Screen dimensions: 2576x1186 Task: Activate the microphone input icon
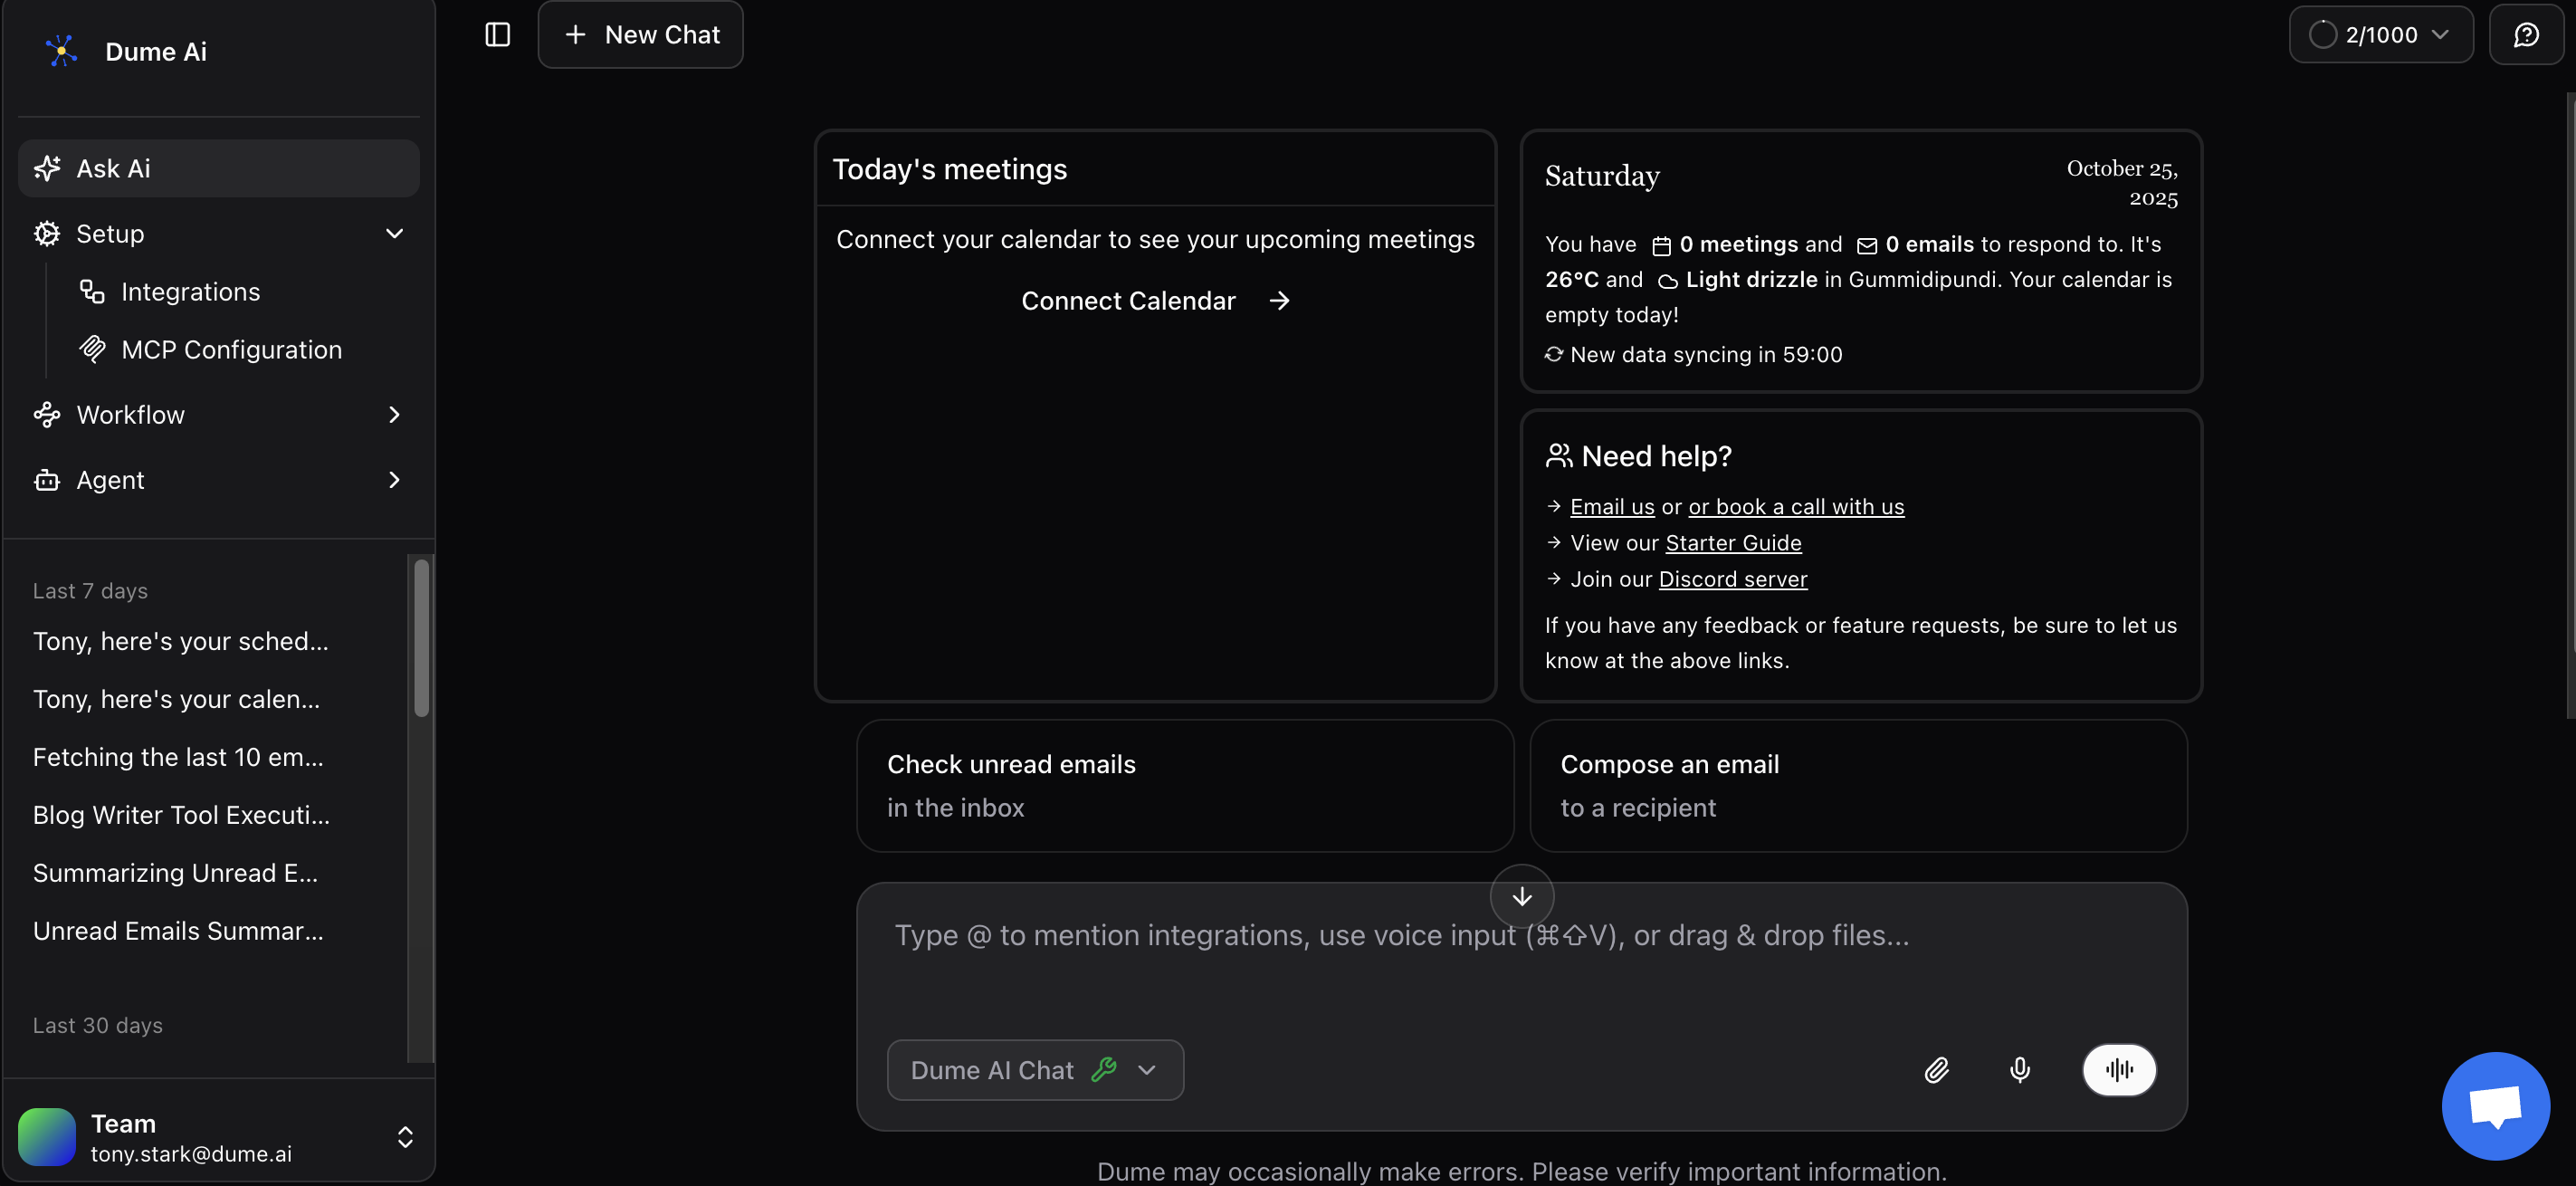2020,1069
